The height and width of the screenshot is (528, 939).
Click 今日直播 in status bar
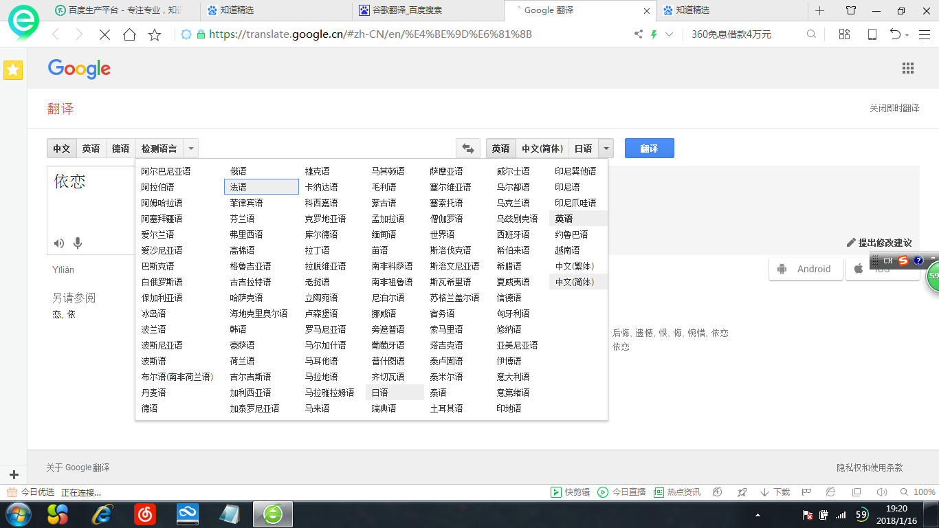tap(622, 492)
